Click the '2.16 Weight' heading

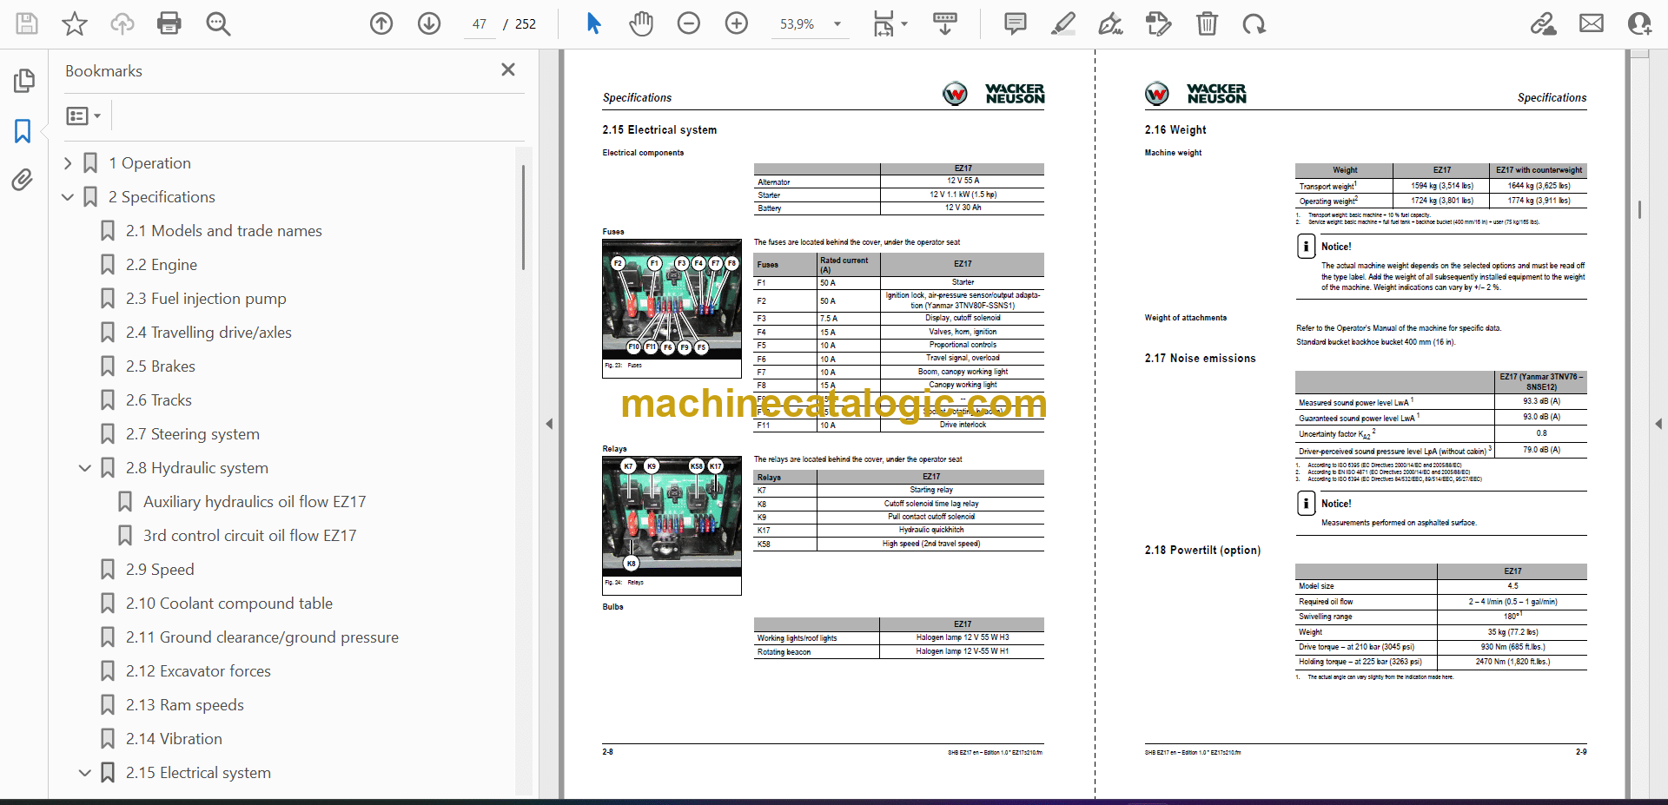tap(1175, 129)
